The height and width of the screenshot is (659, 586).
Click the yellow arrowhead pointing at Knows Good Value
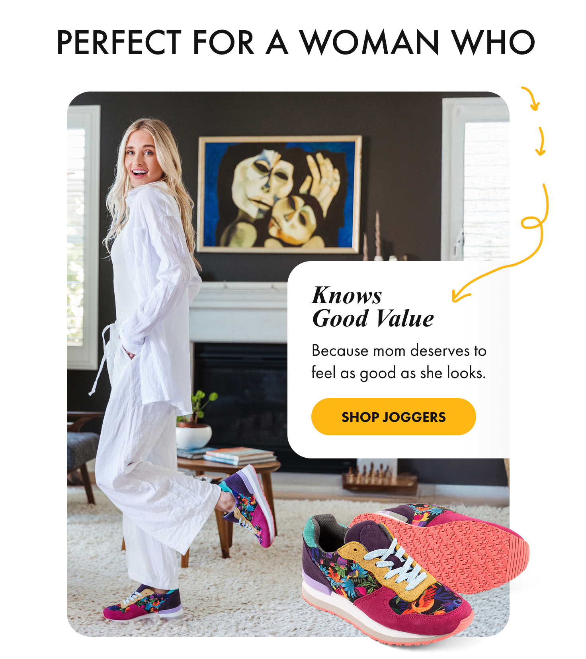click(x=460, y=295)
